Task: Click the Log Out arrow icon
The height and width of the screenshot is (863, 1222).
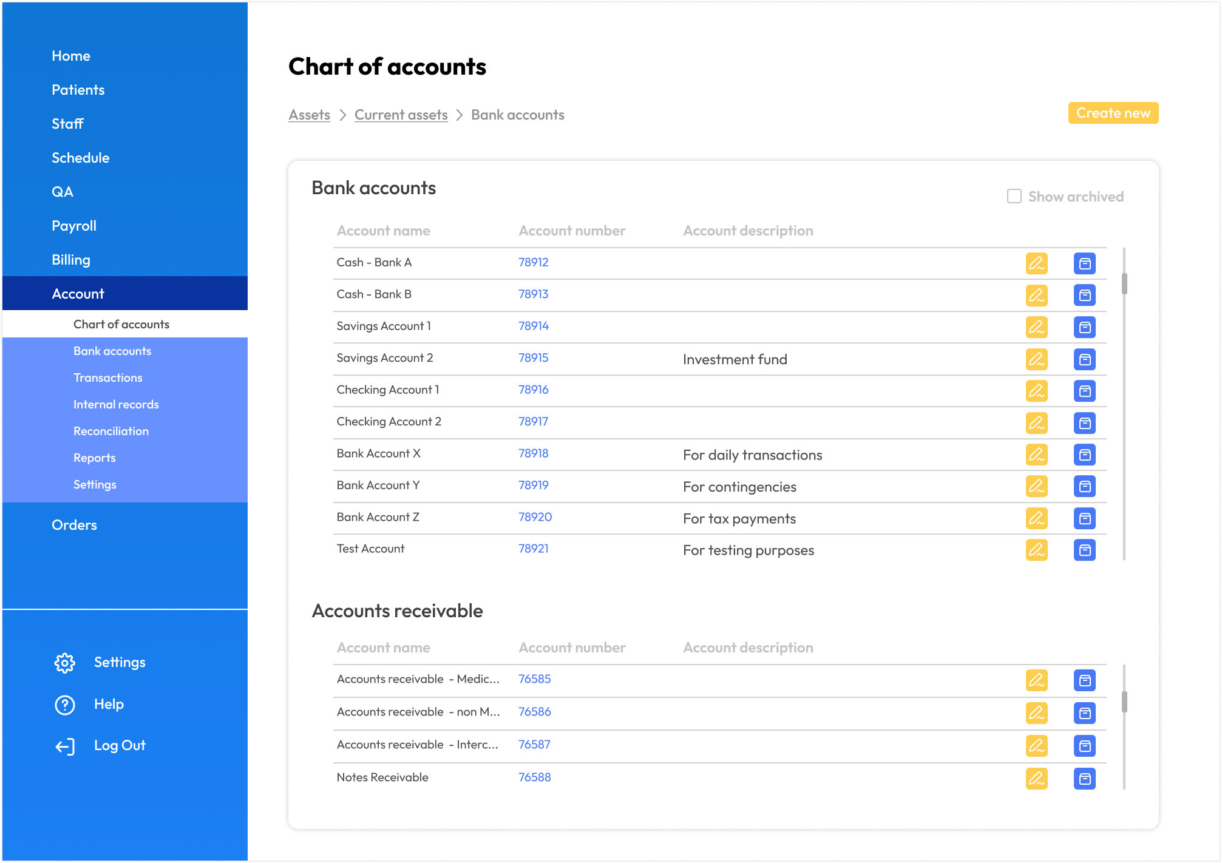Action: [65, 746]
